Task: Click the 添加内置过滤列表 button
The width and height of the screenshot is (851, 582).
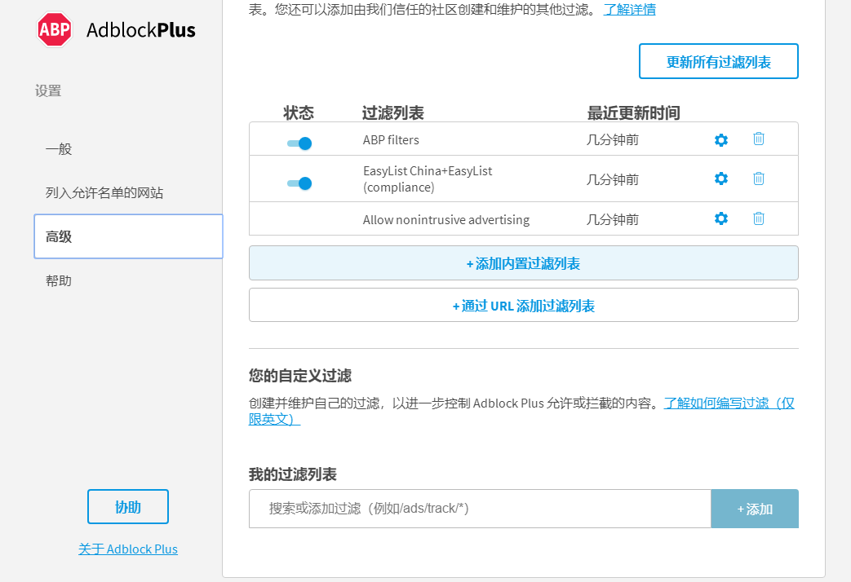Action: pos(523,262)
